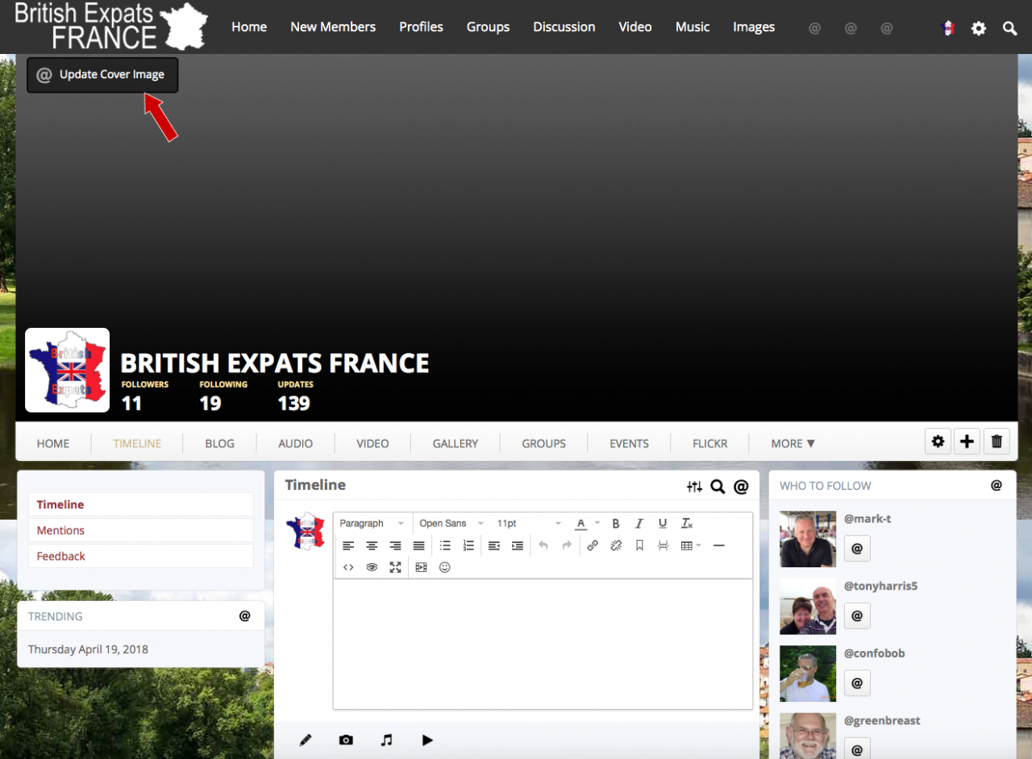The width and height of the screenshot is (1032, 759).
Task: Open the Mentions link in the sidebar
Action: click(60, 530)
